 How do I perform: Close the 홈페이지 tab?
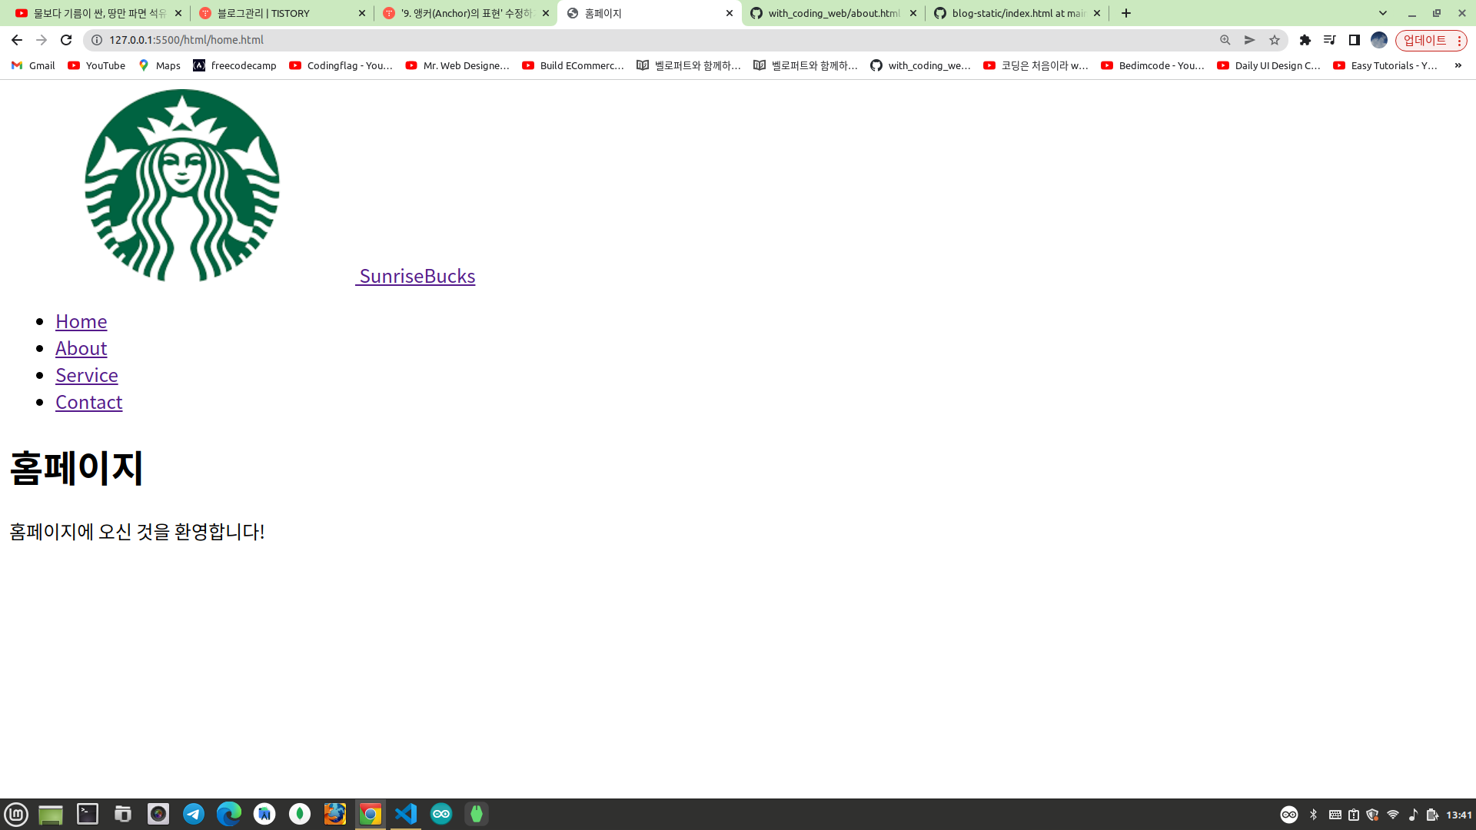[730, 13]
